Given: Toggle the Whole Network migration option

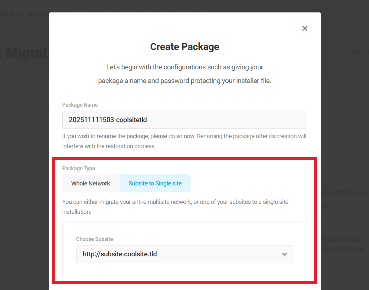Looking at the screenshot, I should [90, 183].
